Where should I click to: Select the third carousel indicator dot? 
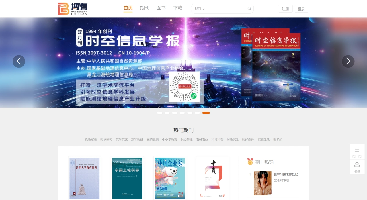175,113
